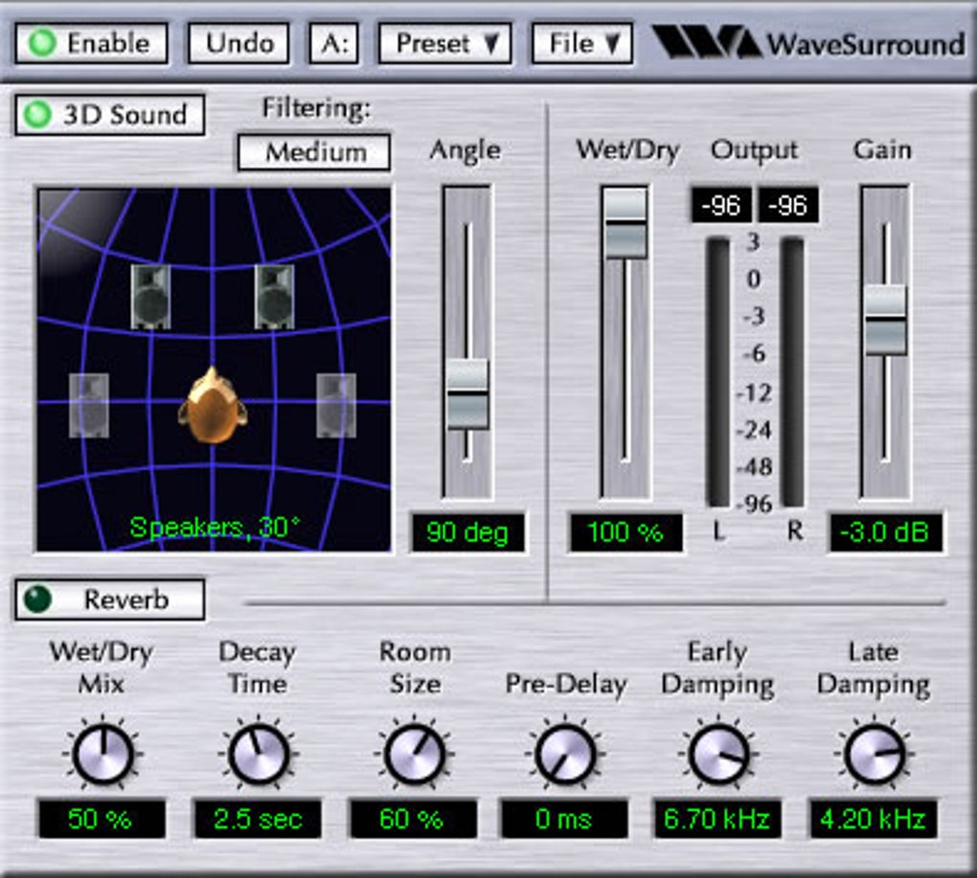Click the Angle slider handle
This screenshot has height=878, width=977.
(467, 394)
